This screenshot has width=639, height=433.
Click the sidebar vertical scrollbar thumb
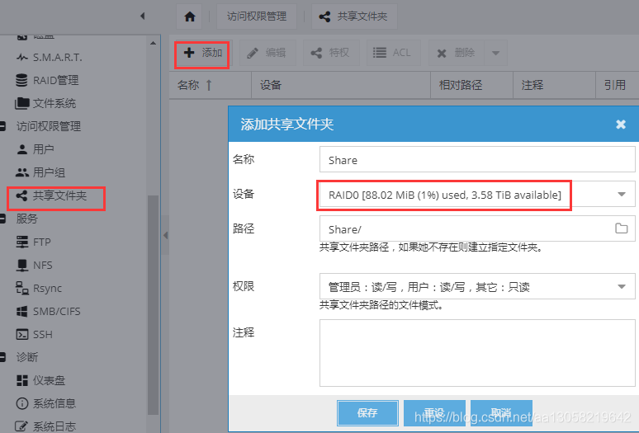[x=153, y=305]
